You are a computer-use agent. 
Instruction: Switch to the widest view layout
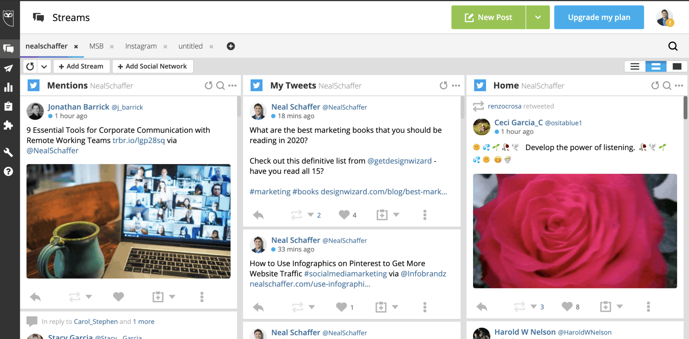pos(677,66)
